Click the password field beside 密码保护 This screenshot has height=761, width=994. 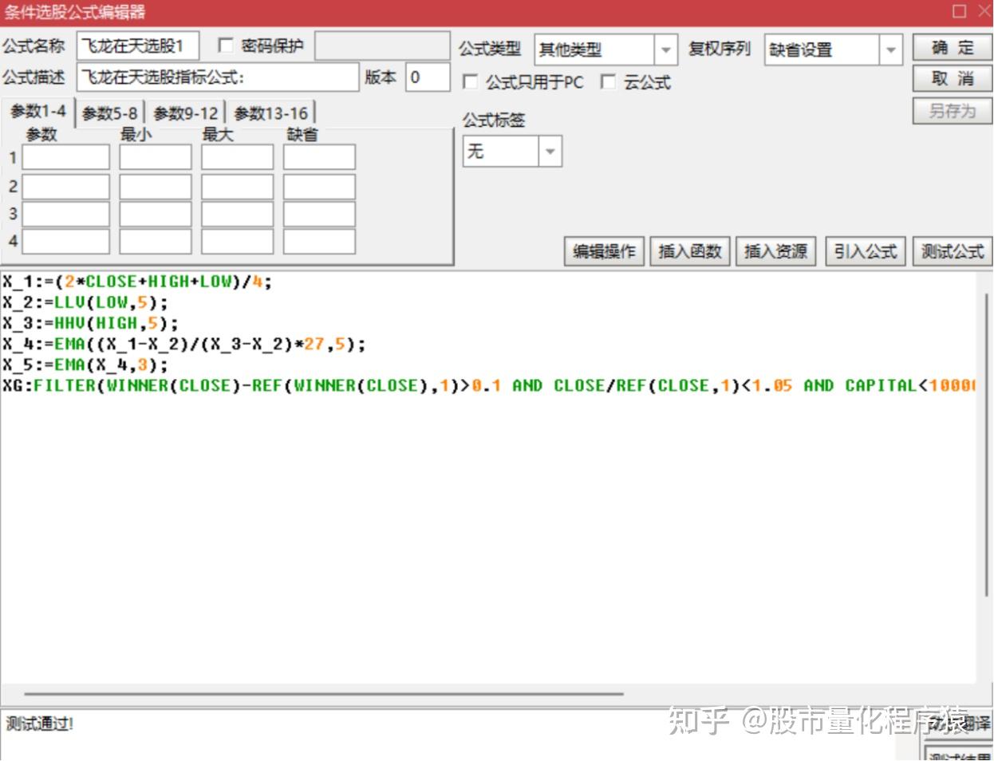(x=382, y=46)
